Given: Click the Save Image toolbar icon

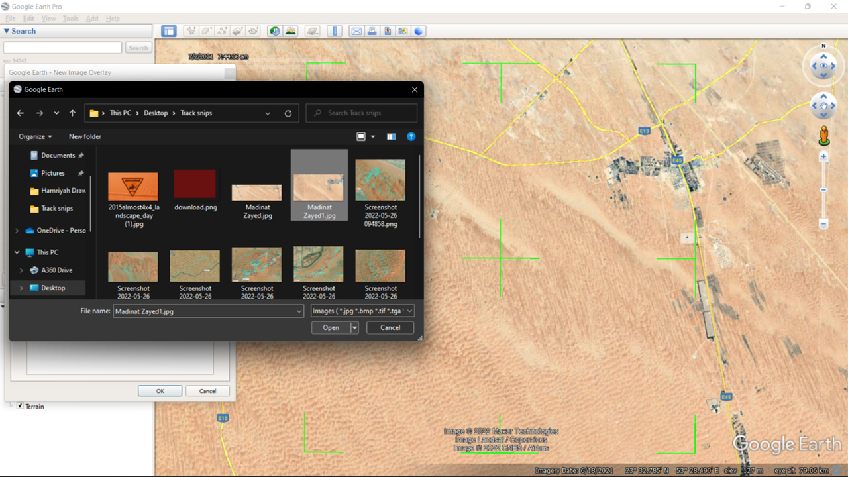Looking at the screenshot, I should click(x=388, y=31).
